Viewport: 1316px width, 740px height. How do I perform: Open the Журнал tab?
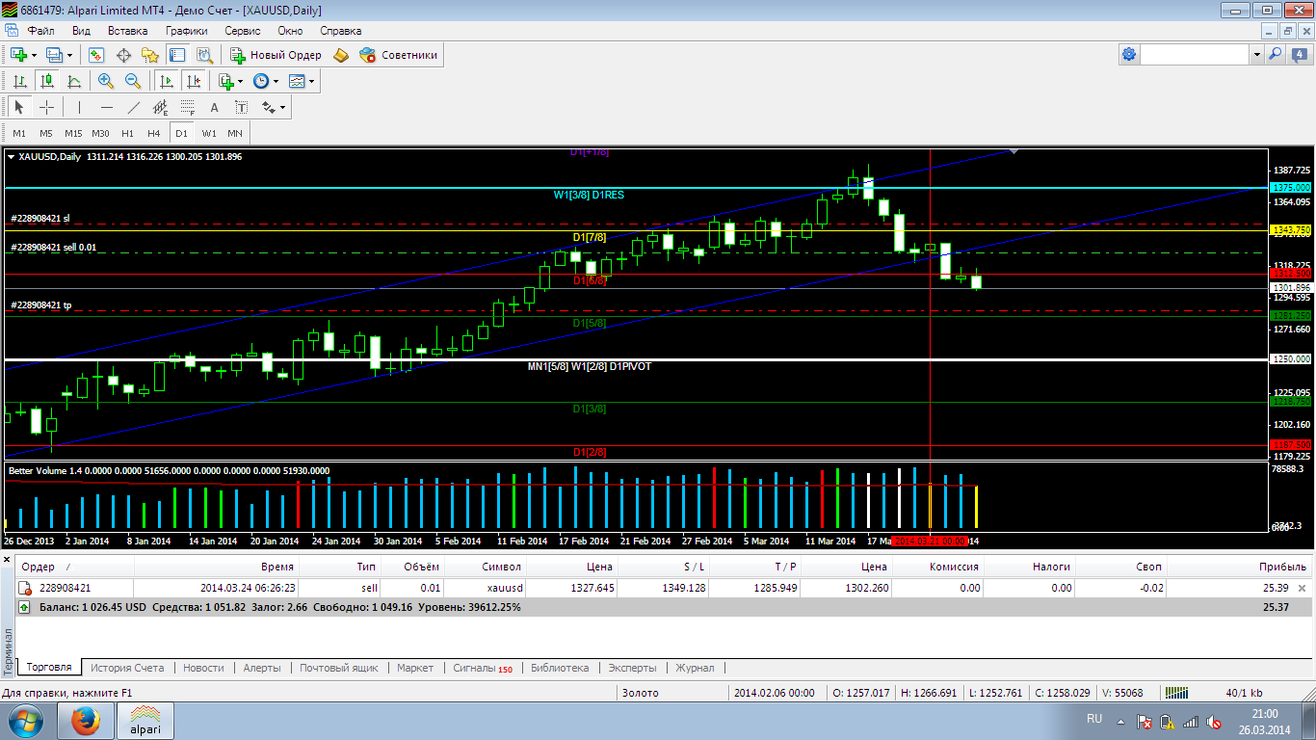(695, 668)
